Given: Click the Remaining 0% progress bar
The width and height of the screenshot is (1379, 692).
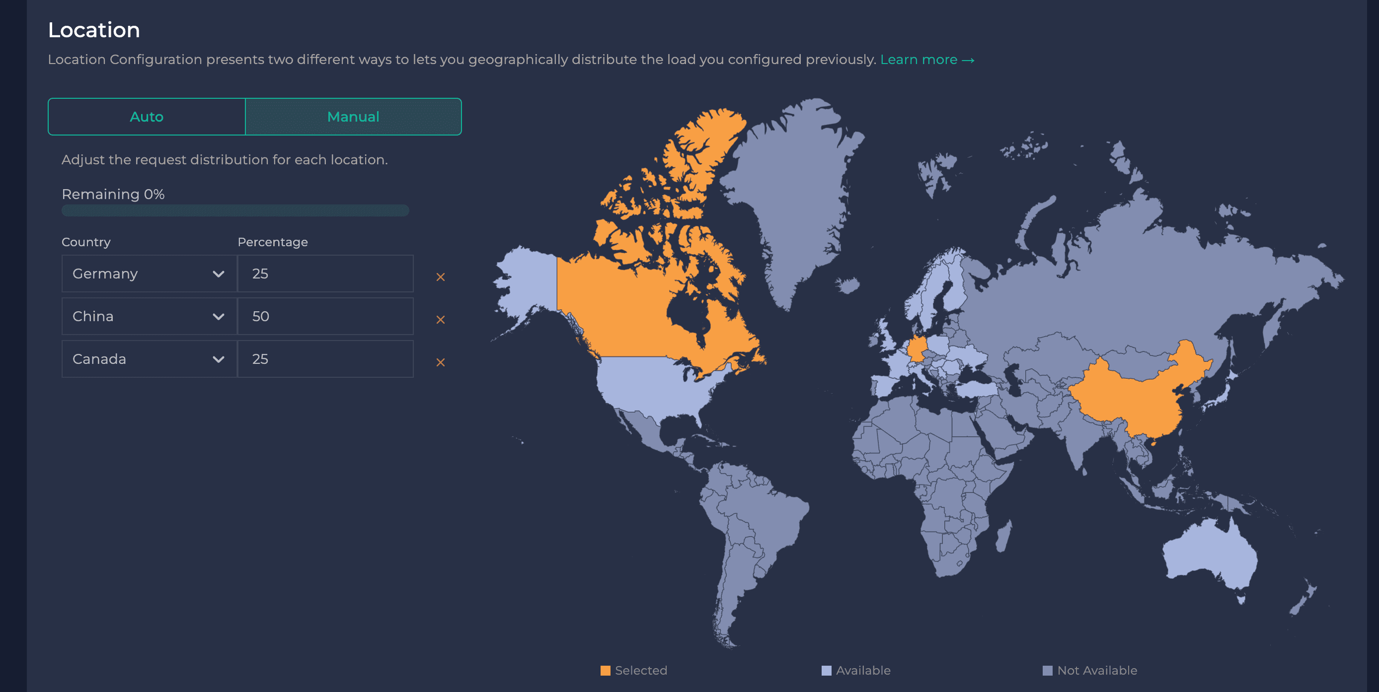Looking at the screenshot, I should pyautogui.click(x=235, y=210).
